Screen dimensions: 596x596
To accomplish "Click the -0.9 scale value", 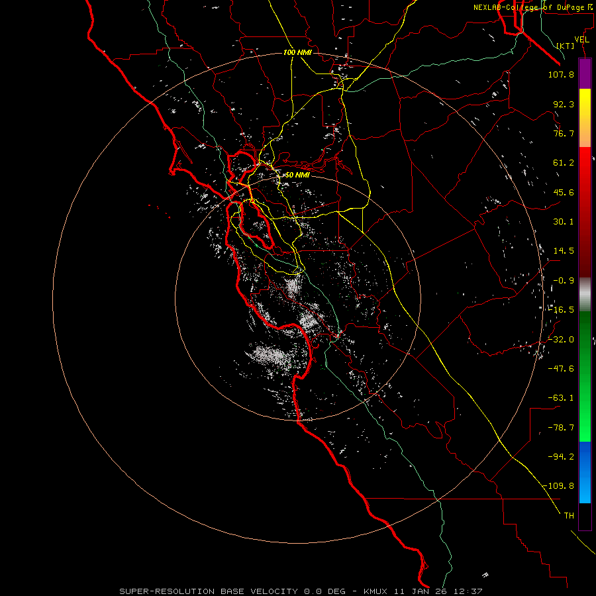I will pyautogui.click(x=564, y=281).
